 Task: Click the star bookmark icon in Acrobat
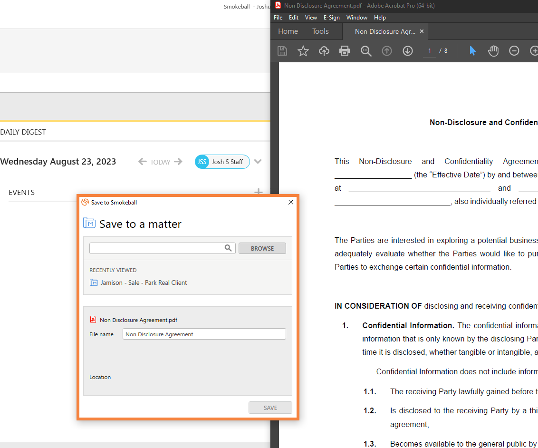click(303, 51)
